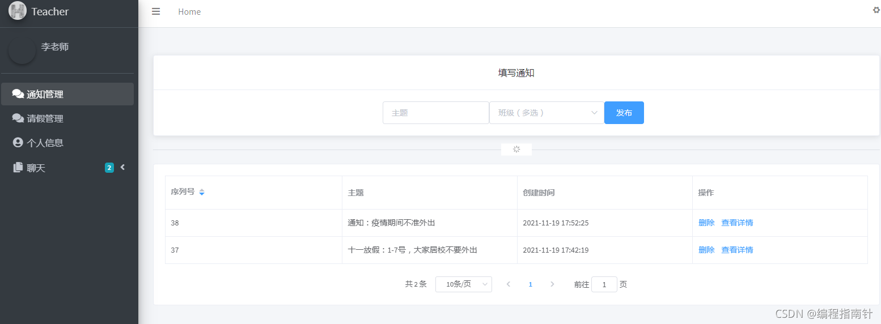Click the 通知管理 chat bubbles icon
The image size is (881, 324).
(18, 94)
